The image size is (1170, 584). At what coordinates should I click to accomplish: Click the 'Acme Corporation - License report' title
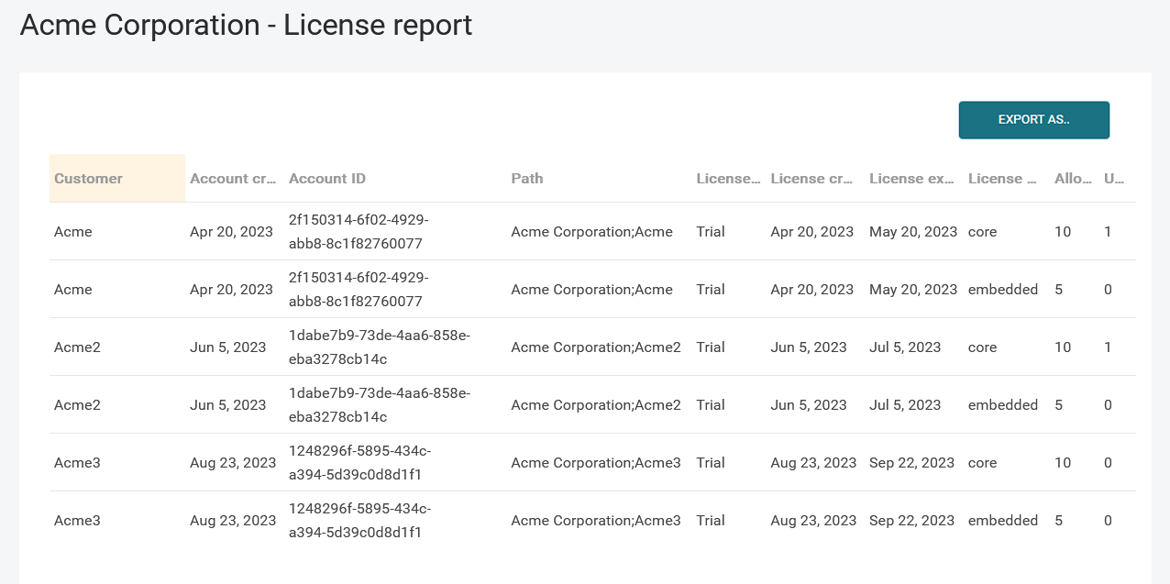point(246,25)
